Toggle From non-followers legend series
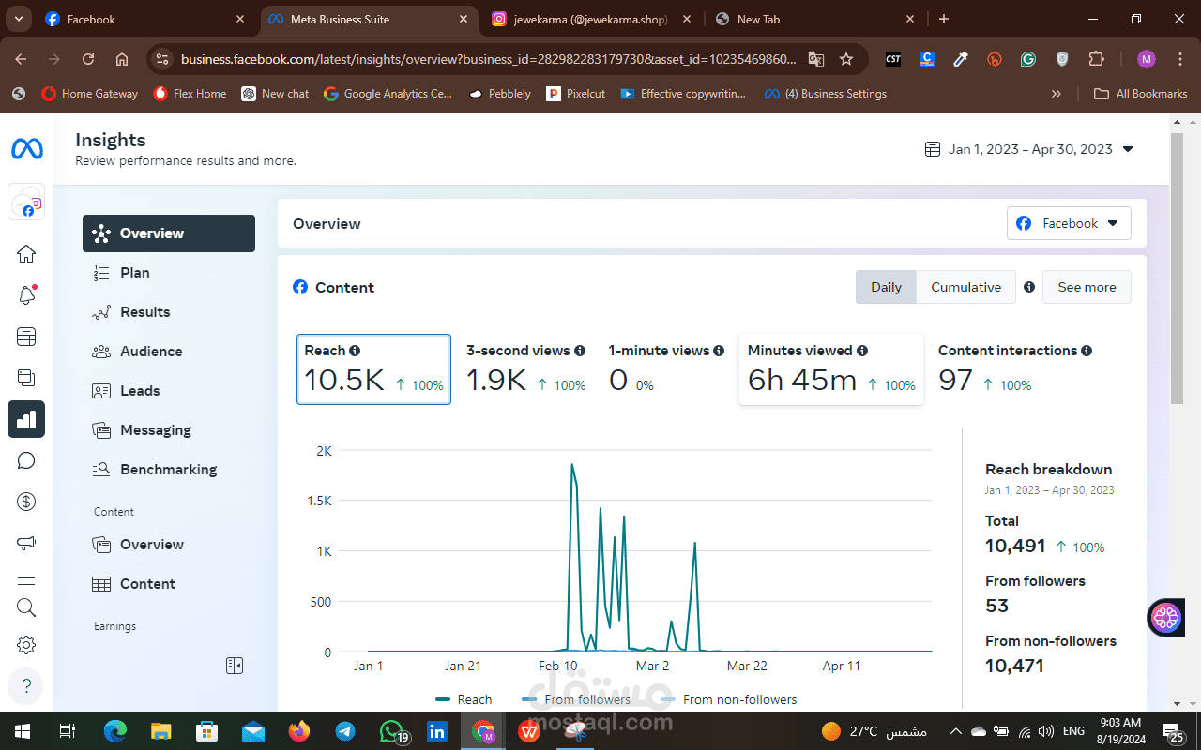1201x750 pixels. 729,699
